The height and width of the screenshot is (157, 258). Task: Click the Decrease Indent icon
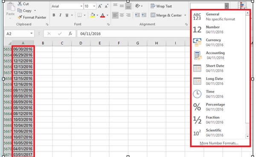(137, 15)
